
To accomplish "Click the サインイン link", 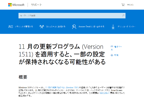I will click(130, 5).
